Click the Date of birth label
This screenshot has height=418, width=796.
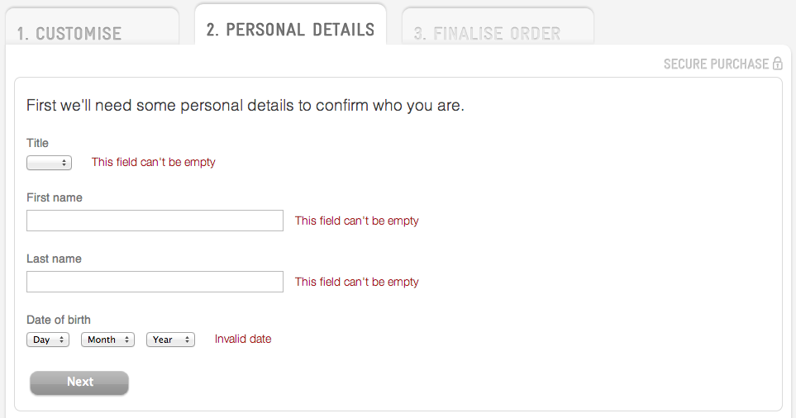pyautogui.click(x=59, y=320)
